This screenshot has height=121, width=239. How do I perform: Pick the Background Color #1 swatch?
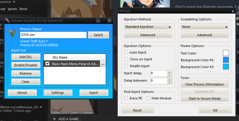pyautogui.click(x=226, y=60)
